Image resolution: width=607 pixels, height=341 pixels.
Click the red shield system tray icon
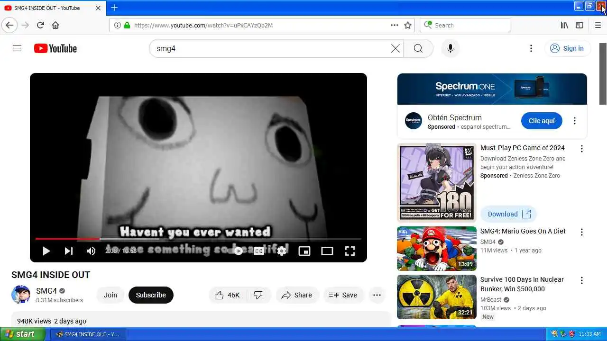click(x=571, y=334)
